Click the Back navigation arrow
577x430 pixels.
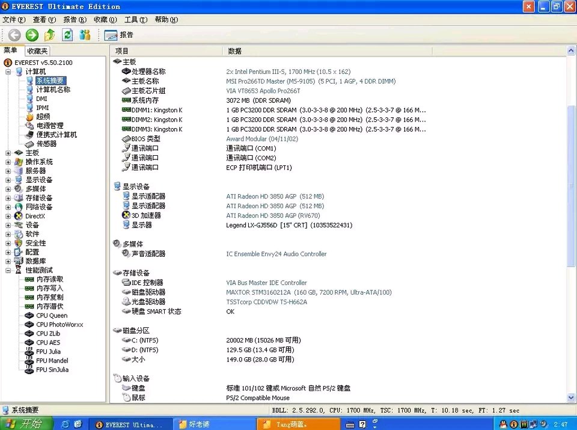[x=14, y=35]
